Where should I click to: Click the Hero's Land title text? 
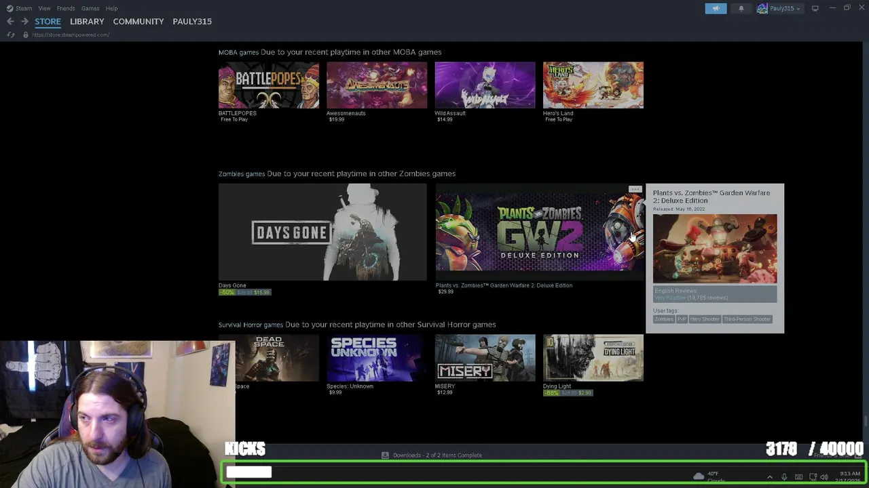[558, 113]
